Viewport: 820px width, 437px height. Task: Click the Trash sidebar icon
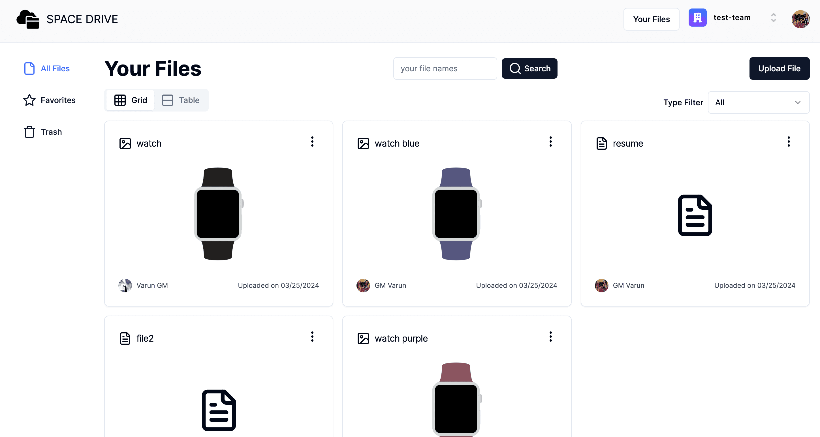29,132
